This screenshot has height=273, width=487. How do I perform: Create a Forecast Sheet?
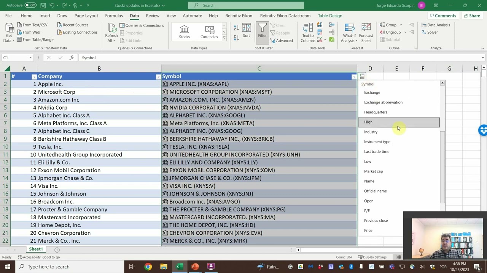point(366,33)
